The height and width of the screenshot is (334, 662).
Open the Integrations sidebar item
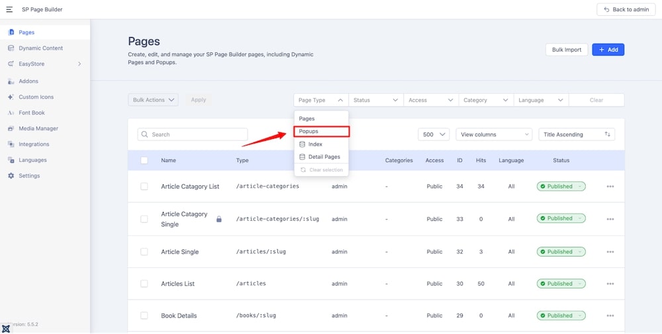pos(34,144)
